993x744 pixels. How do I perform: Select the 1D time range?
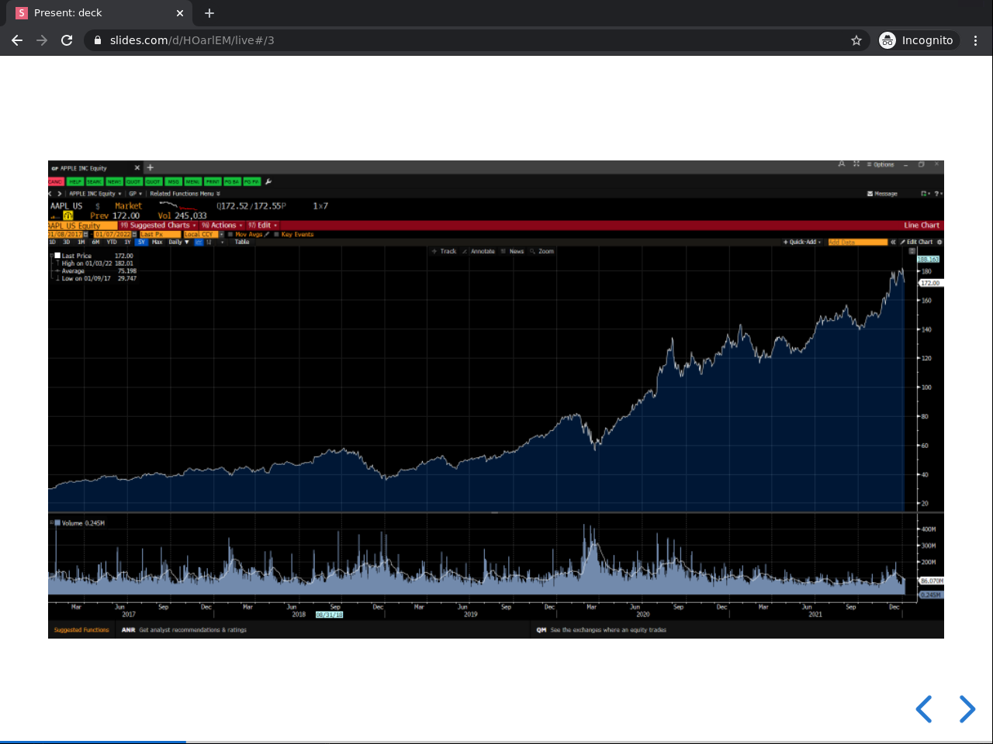[x=53, y=243]
